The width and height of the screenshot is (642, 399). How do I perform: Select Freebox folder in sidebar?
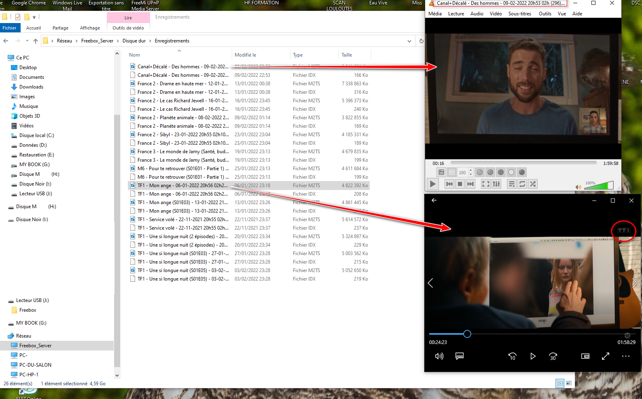28,310
